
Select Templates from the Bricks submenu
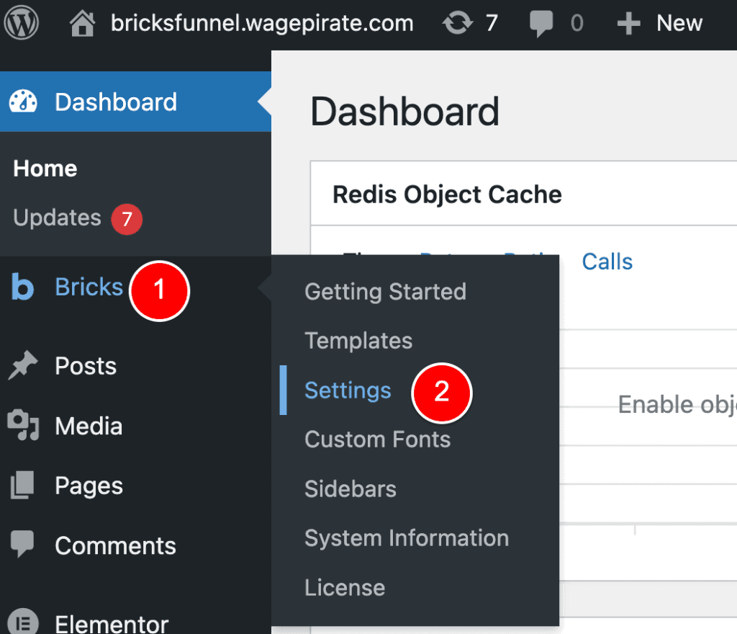click(x=358, y=341)
